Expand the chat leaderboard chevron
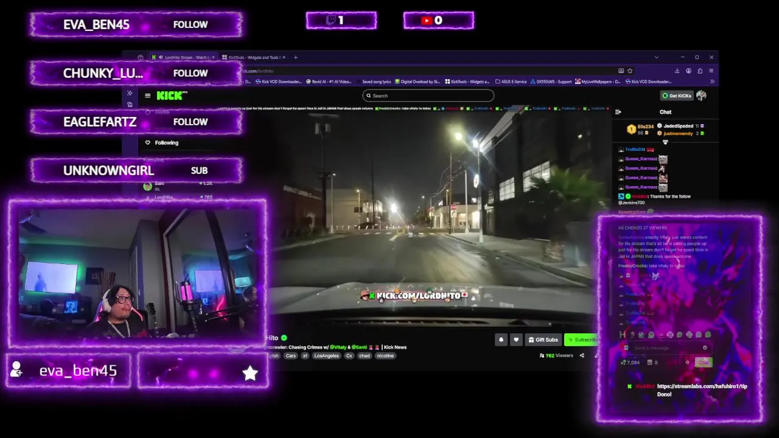The image size is (779, 438). click(665, 142)
